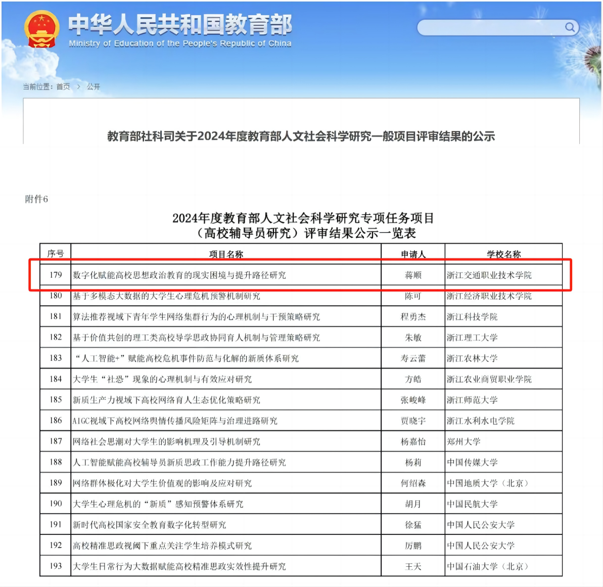Click project 算法推荐视域下青年学生网络集群行为… in row 181
The image size is (603, 587).
[x=197, y=317]
